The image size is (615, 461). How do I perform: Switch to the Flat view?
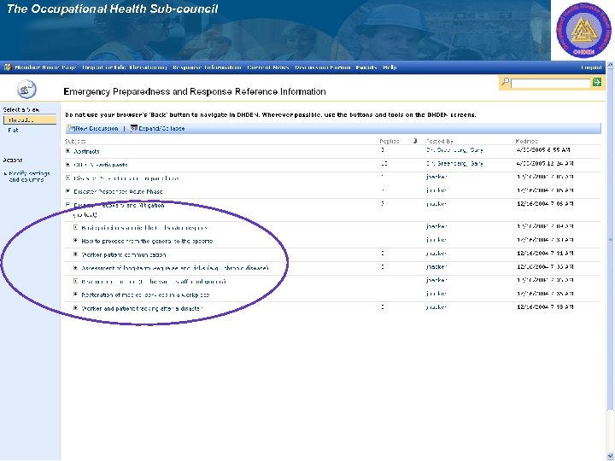pyautogui.click(x=13, y=130)
